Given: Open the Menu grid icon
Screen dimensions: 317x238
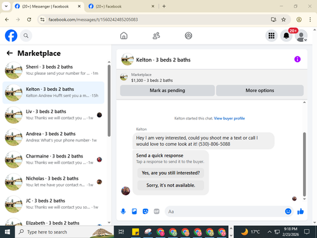Looking at the screenshot, I should (271, 36).
